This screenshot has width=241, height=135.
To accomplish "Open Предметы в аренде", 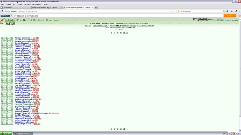I will click(x=146, y=26).
